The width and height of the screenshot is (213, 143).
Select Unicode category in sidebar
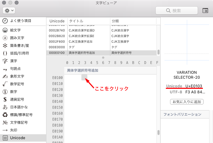tap(17, 138)
